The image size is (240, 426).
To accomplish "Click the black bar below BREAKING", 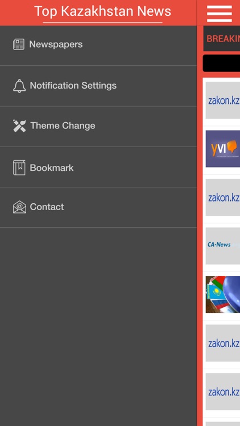I will coord(221,63).
